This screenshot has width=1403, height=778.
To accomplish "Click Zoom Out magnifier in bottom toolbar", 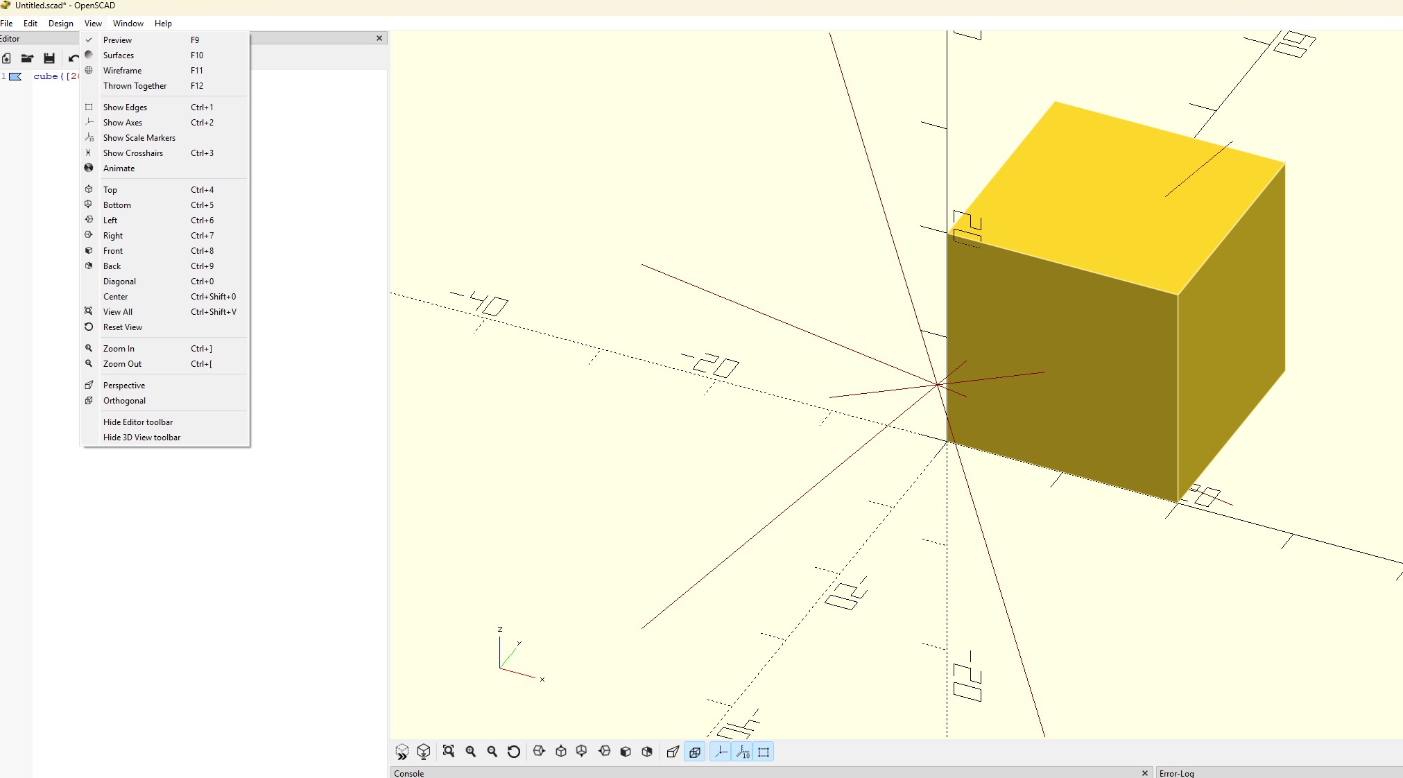I will (x=492, y=752).
